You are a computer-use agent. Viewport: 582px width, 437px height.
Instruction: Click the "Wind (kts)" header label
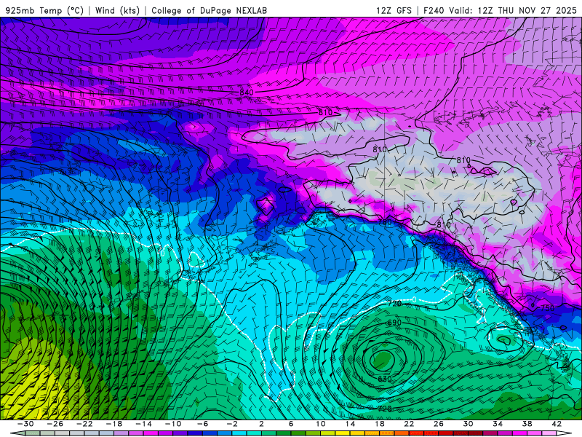pos(117,10)
